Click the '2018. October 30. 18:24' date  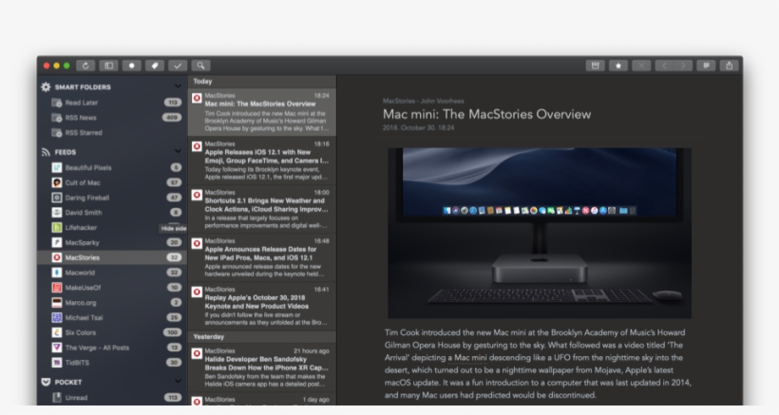click(418, 127)
